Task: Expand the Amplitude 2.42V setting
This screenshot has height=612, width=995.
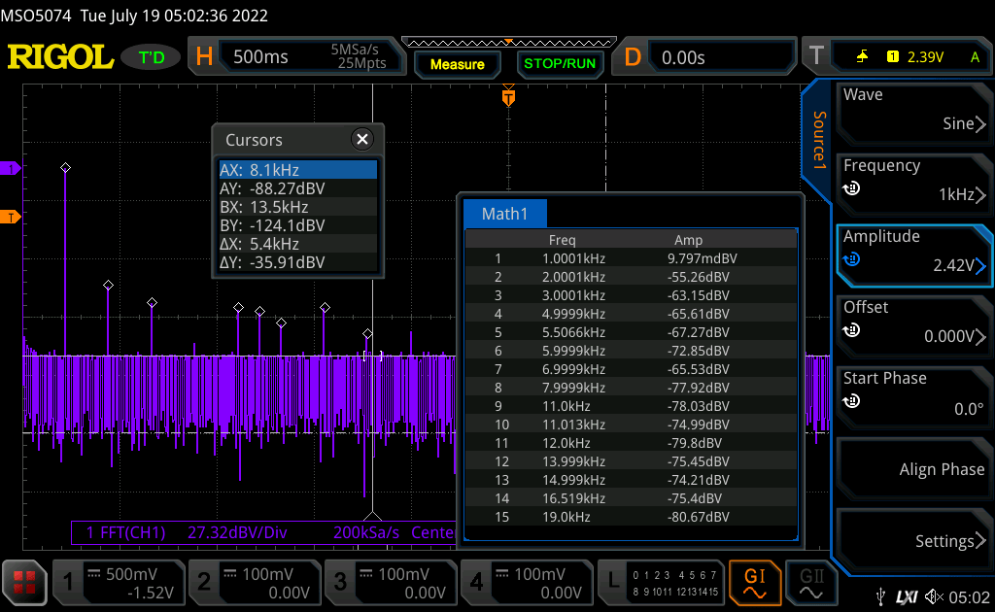Action: tap(913, 255)
